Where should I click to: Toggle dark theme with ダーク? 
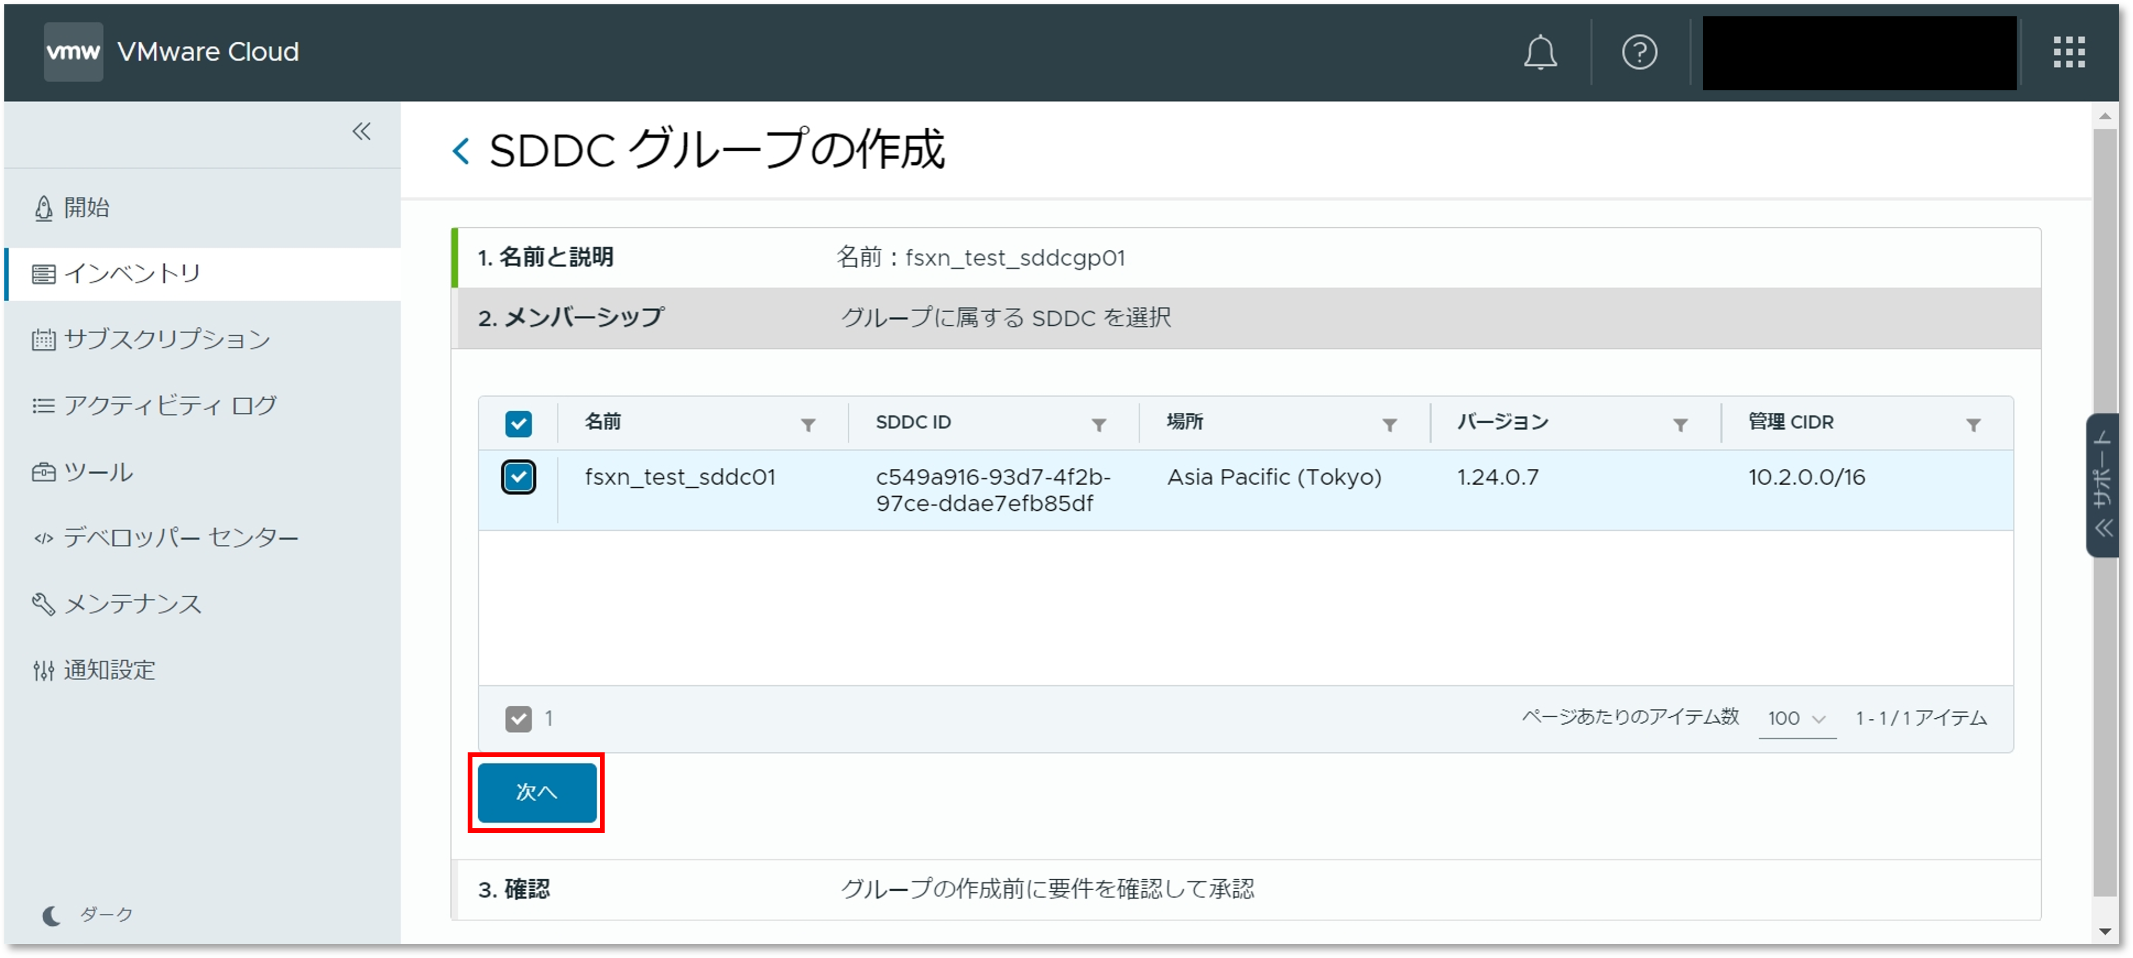[88, 914]
